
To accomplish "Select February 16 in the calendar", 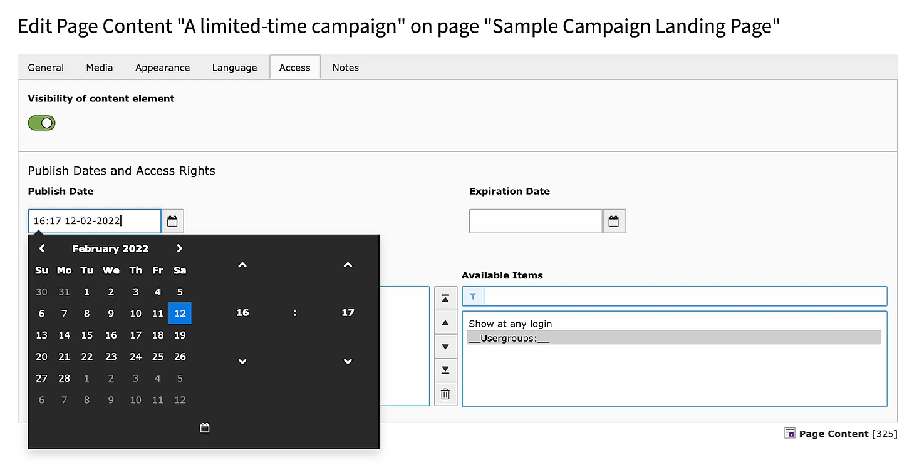I will 111,335.
